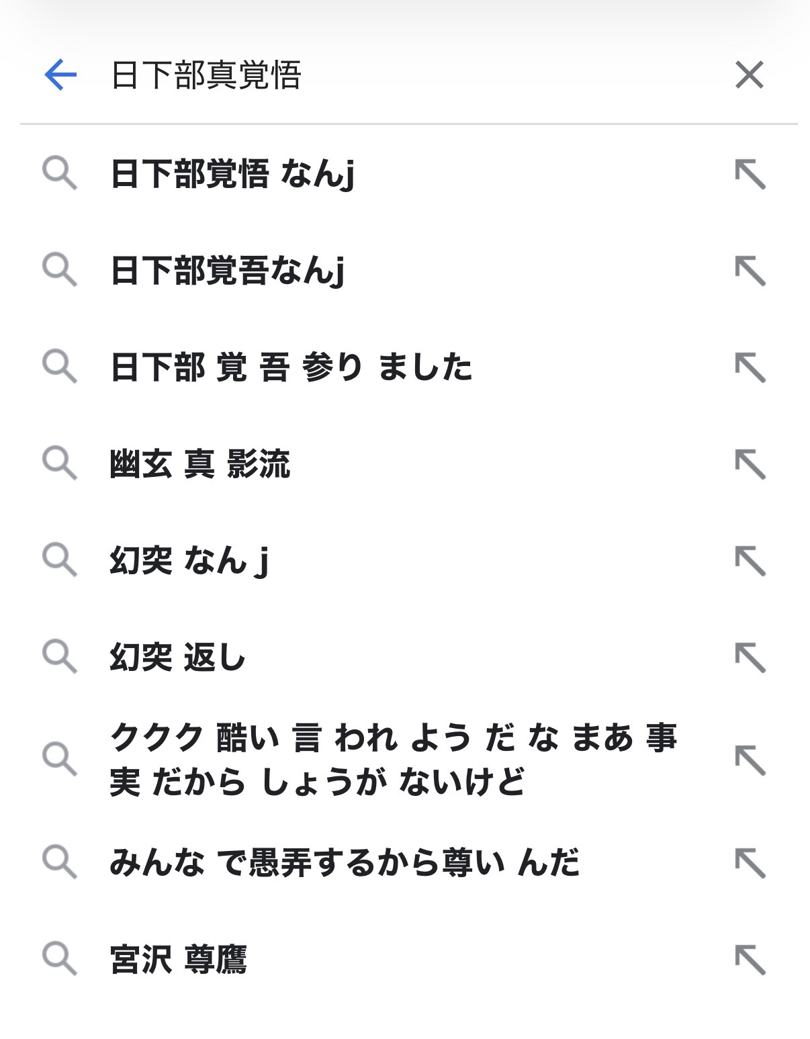Open the two-line ククク 酷い suggestion

393,759
